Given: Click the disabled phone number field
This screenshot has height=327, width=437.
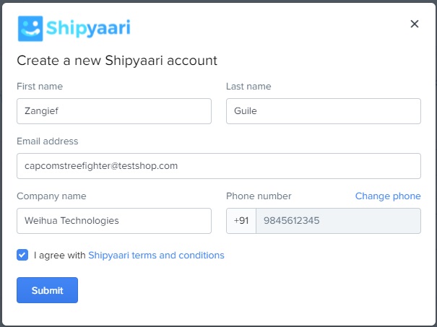Looking at the screenshot, I should 338,221.
